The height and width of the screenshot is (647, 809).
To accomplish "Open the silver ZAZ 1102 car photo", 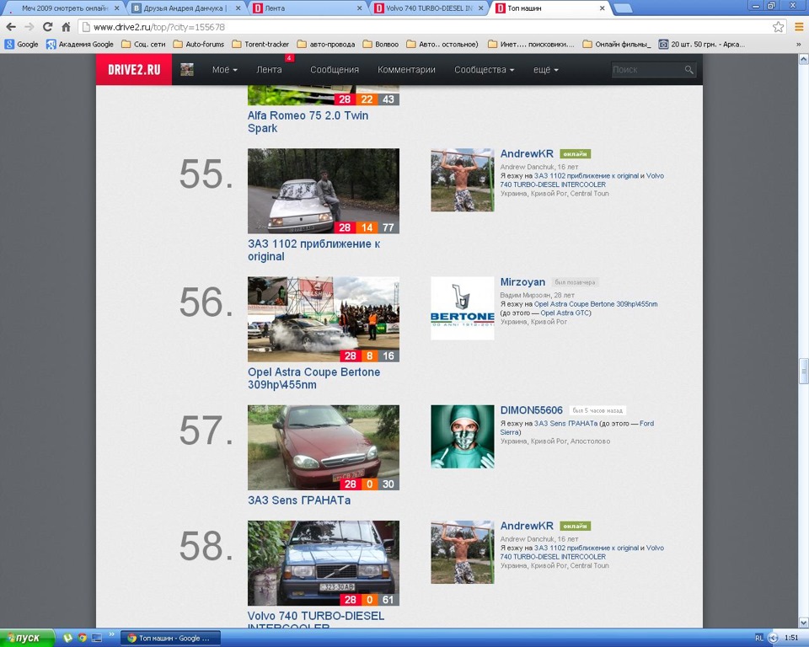I will (324, 191).
